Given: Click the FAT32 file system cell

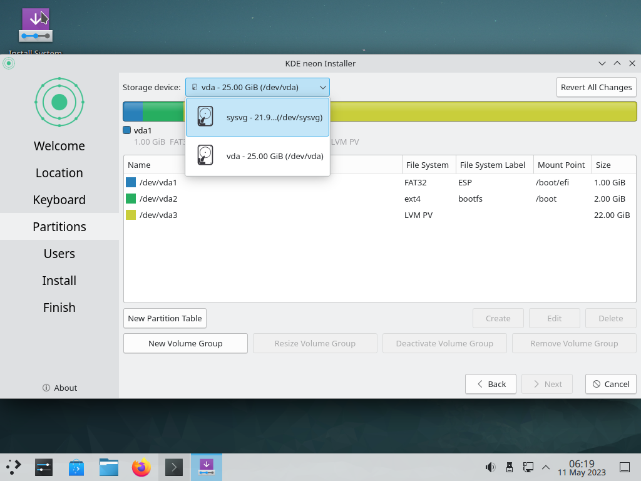Looking at the screenshot, I should tap(416, 182).
